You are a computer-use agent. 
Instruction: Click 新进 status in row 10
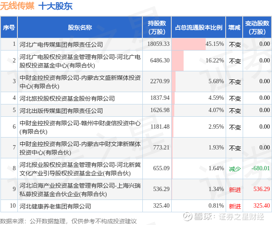point(235,206)
